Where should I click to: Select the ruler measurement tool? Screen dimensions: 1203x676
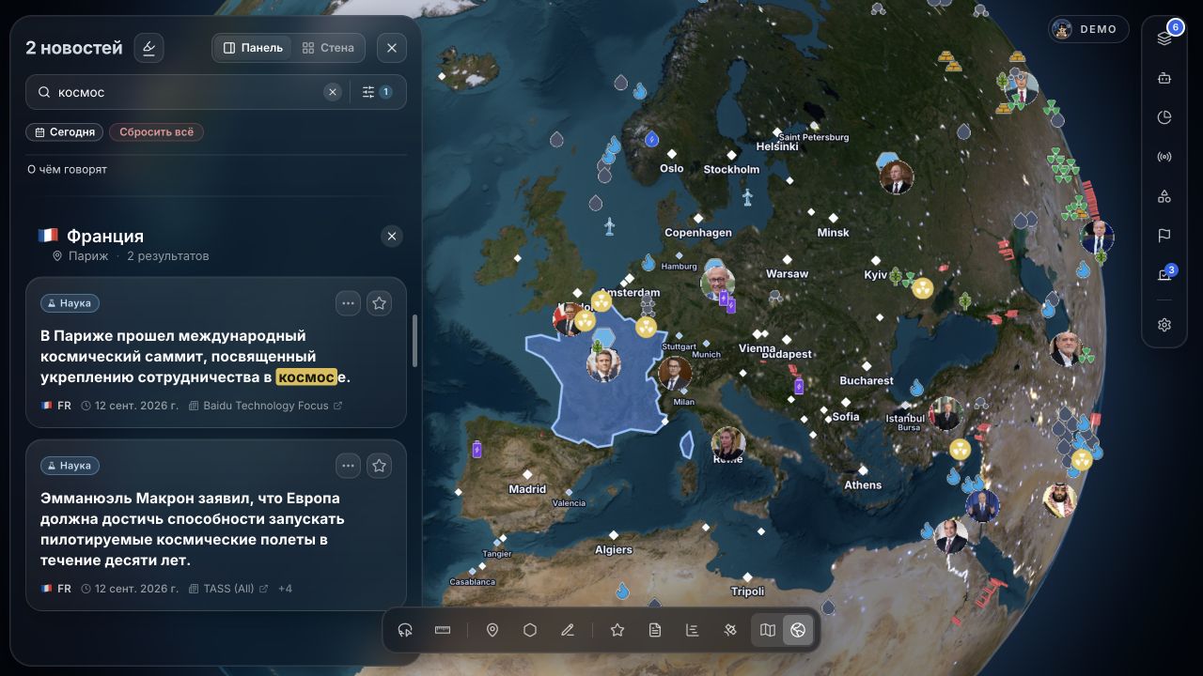pos(443,630)
